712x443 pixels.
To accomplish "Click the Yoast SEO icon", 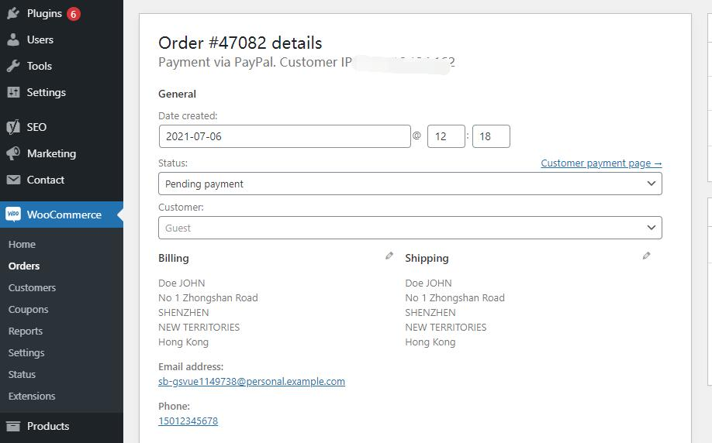I will tap(13, 127).
